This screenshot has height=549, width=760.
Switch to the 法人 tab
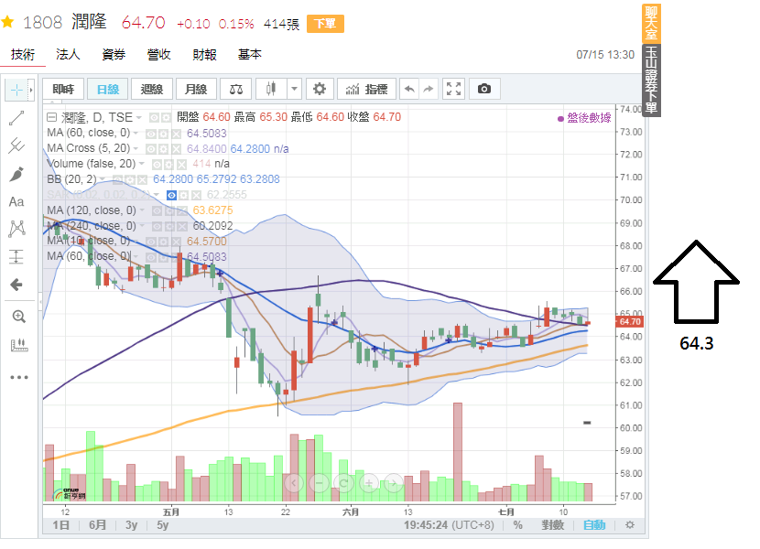(68, 55)
